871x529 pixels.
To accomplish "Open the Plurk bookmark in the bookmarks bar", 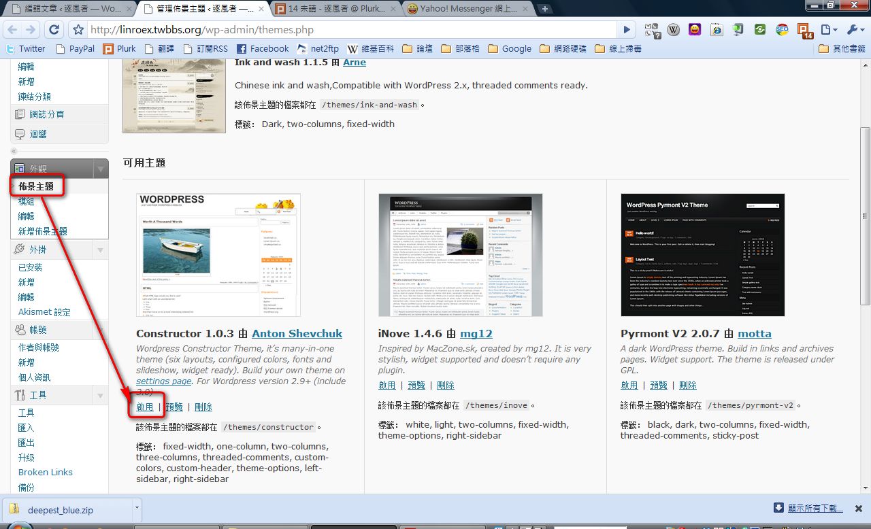I will [x=120, y=49].
